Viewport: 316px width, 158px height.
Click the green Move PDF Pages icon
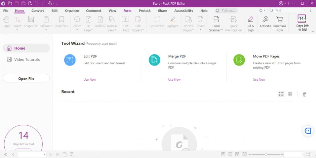pyautogui.click(x=239, y=60)
